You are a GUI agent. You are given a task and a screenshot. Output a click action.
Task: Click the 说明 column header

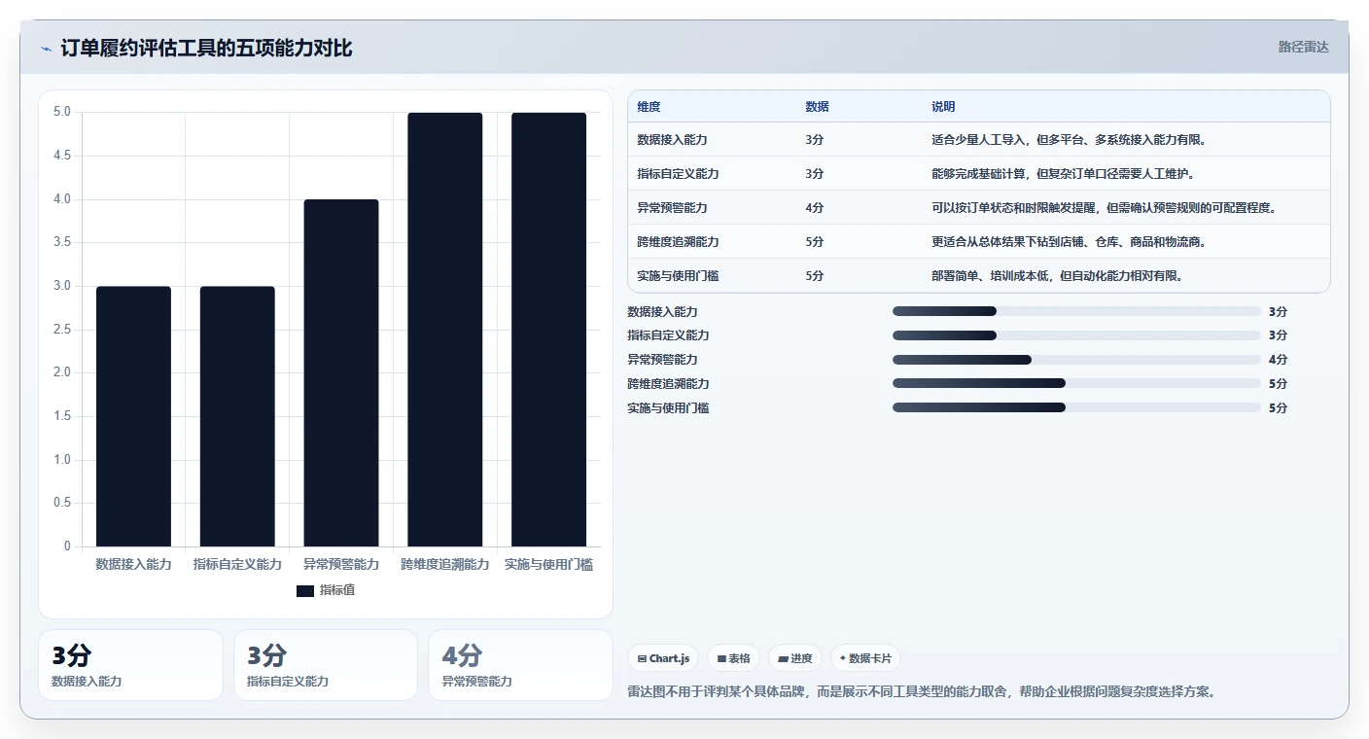coord(943,107)
